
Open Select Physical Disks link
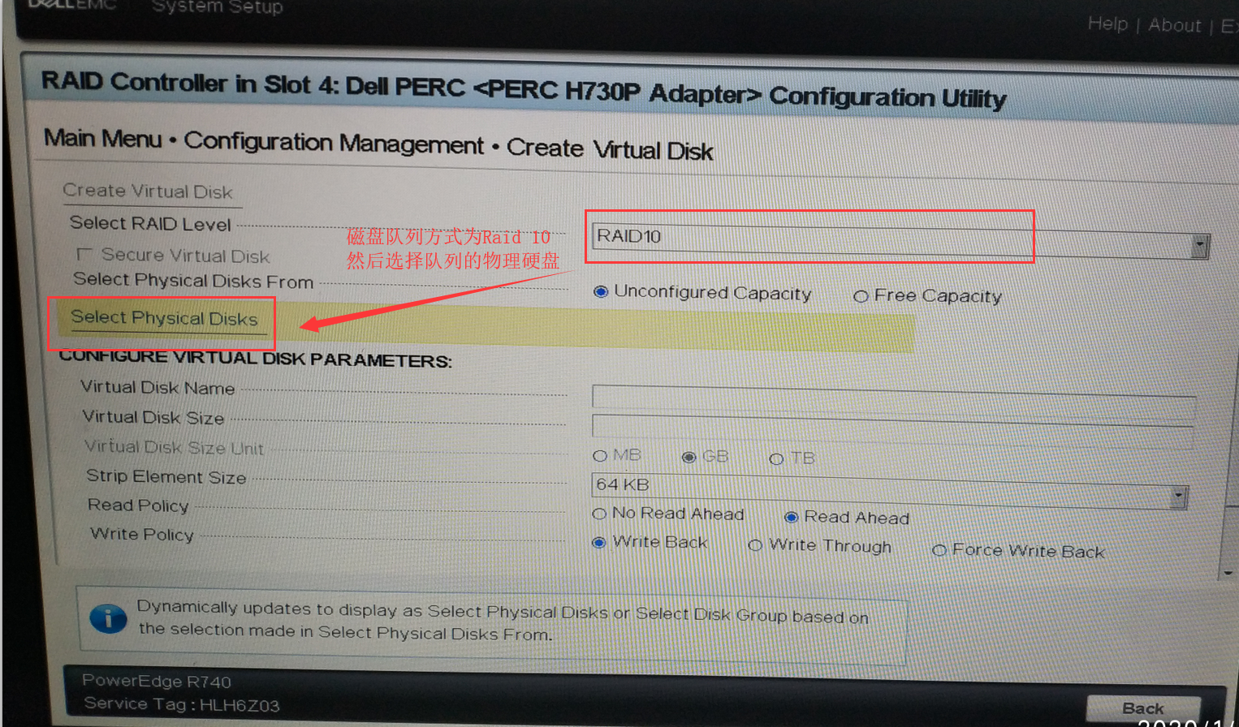tap(164, 318)
